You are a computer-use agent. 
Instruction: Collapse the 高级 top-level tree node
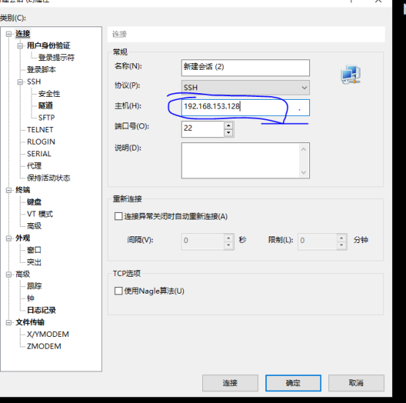pyautogui.click(x=9, y=274)
